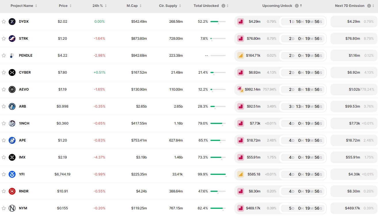Favorite the PENDLE row
This screenshot has width=378, height=216.
click(x=4, y=56)
